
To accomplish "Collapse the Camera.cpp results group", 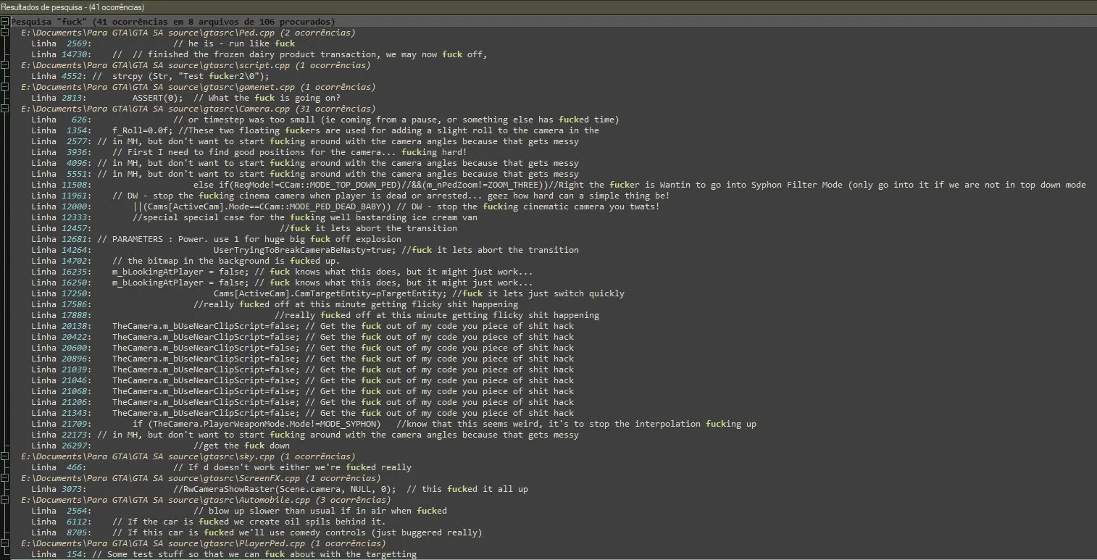I will [x=5, y=109].
